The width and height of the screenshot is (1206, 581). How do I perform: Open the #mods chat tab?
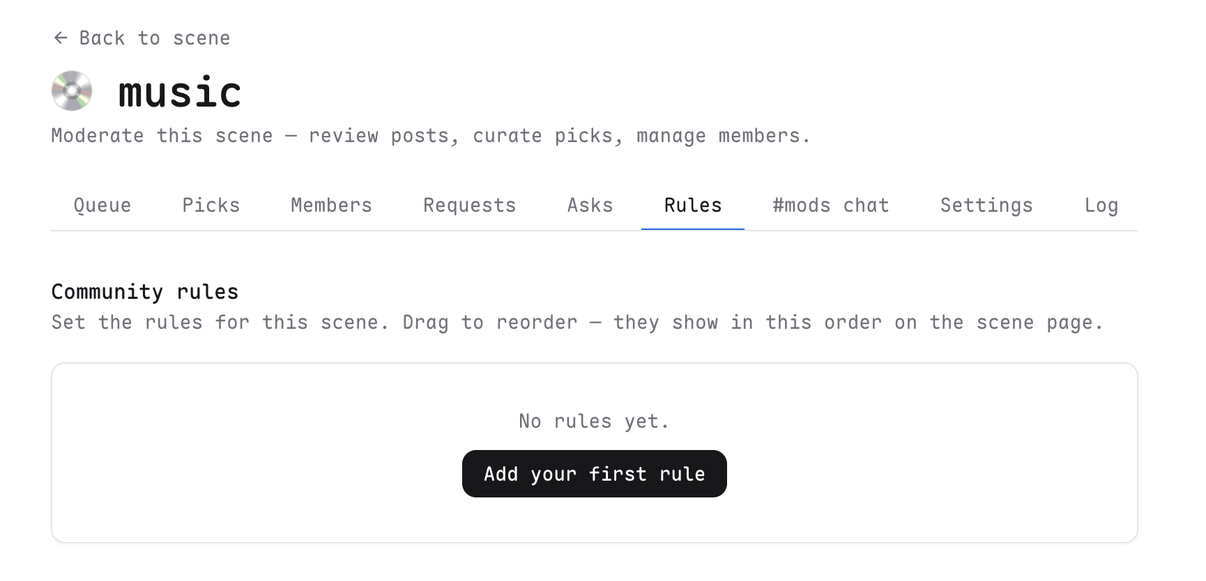[x=831, y=205]
